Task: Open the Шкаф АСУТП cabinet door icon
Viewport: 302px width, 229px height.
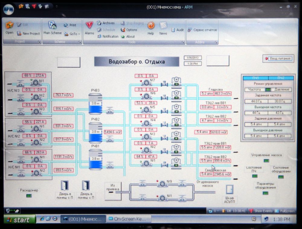Action: [230, 190]
